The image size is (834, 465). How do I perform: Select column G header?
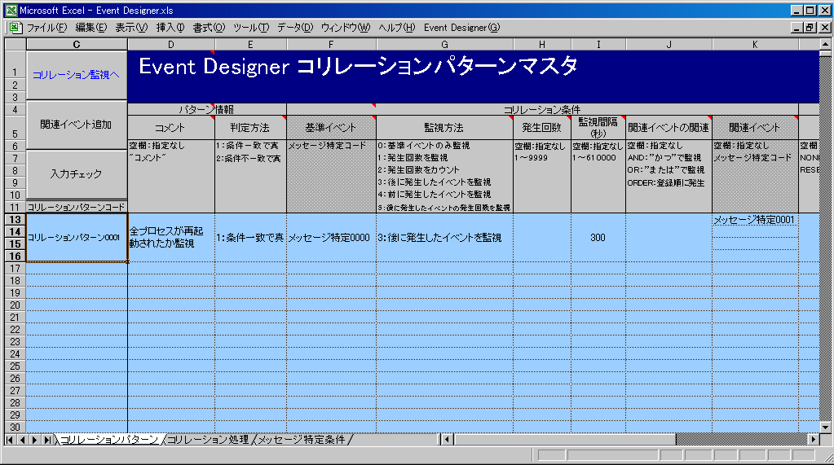(444, 45)
